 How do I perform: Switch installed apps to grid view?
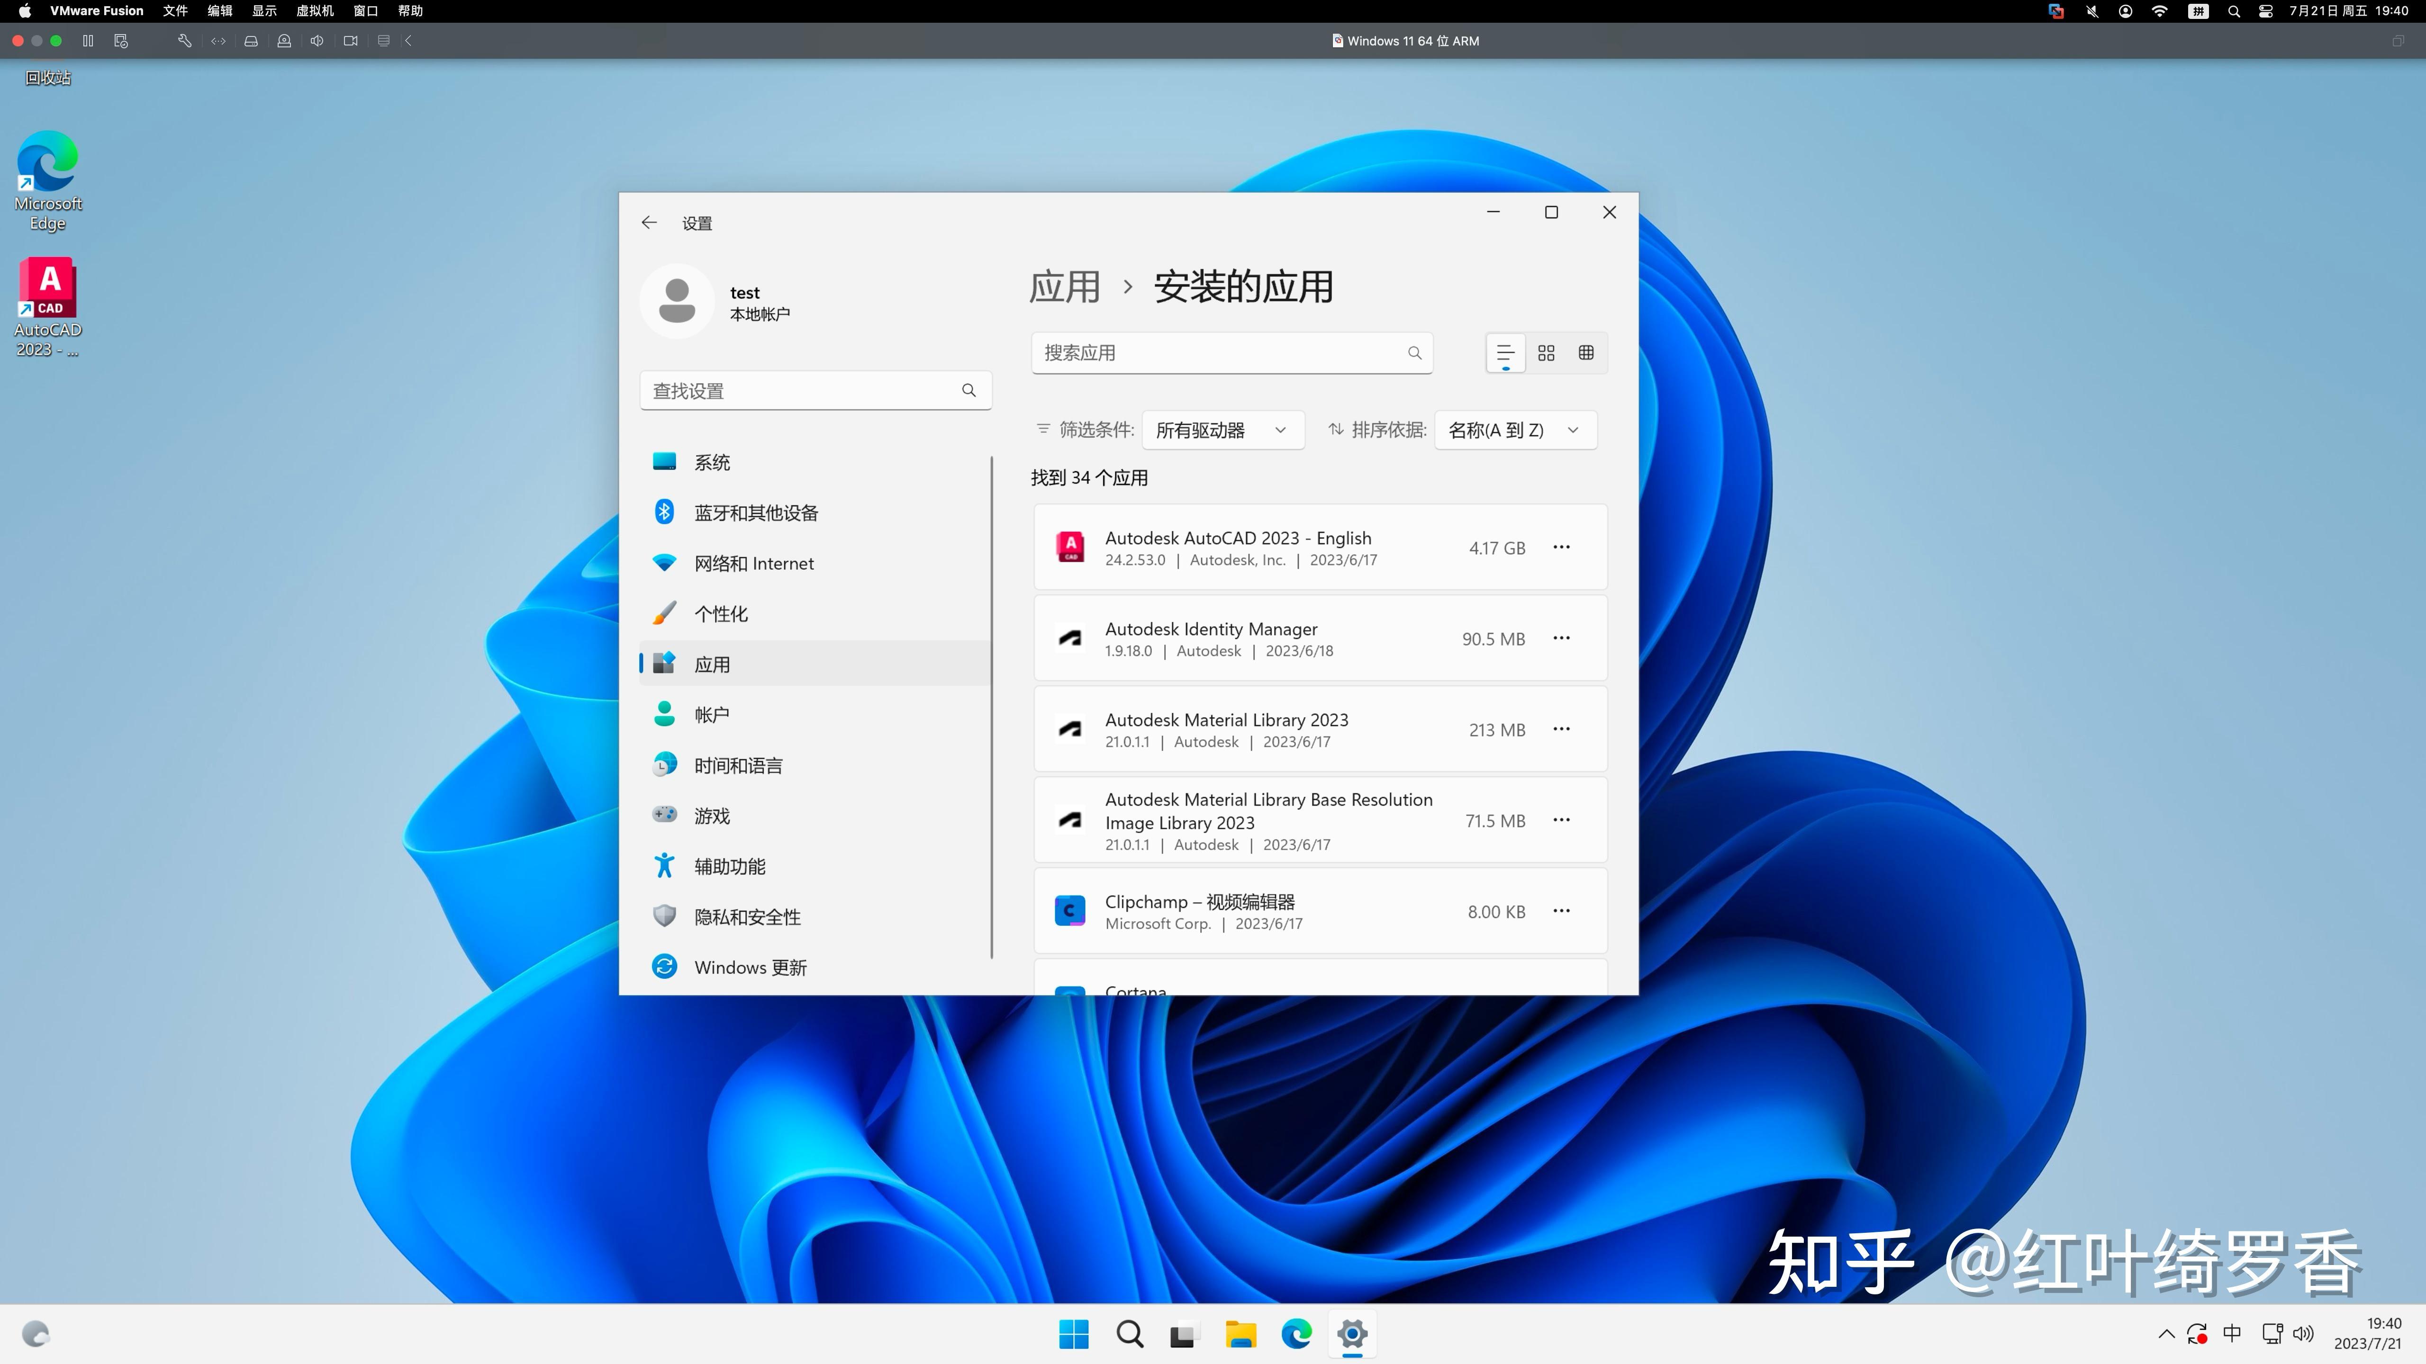[x=1546, y=352]
